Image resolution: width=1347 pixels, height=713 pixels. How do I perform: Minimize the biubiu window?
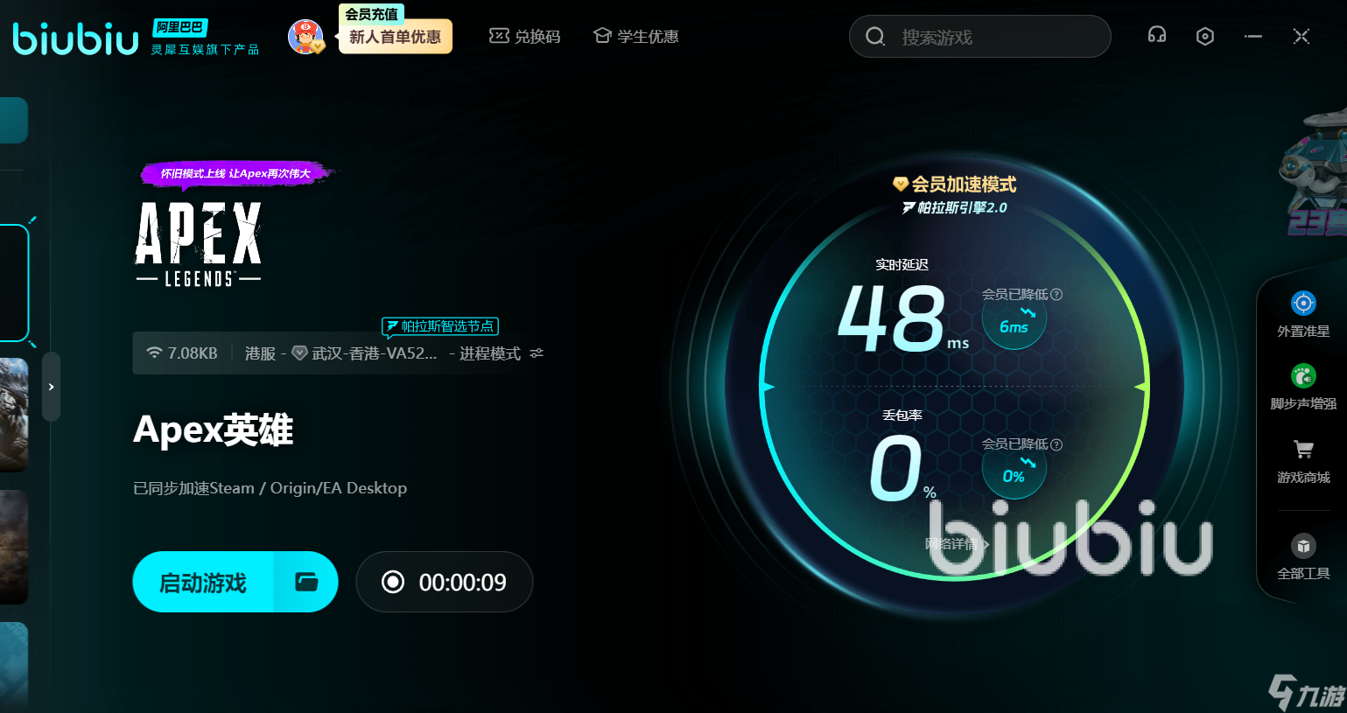[x=1253, y=36]
